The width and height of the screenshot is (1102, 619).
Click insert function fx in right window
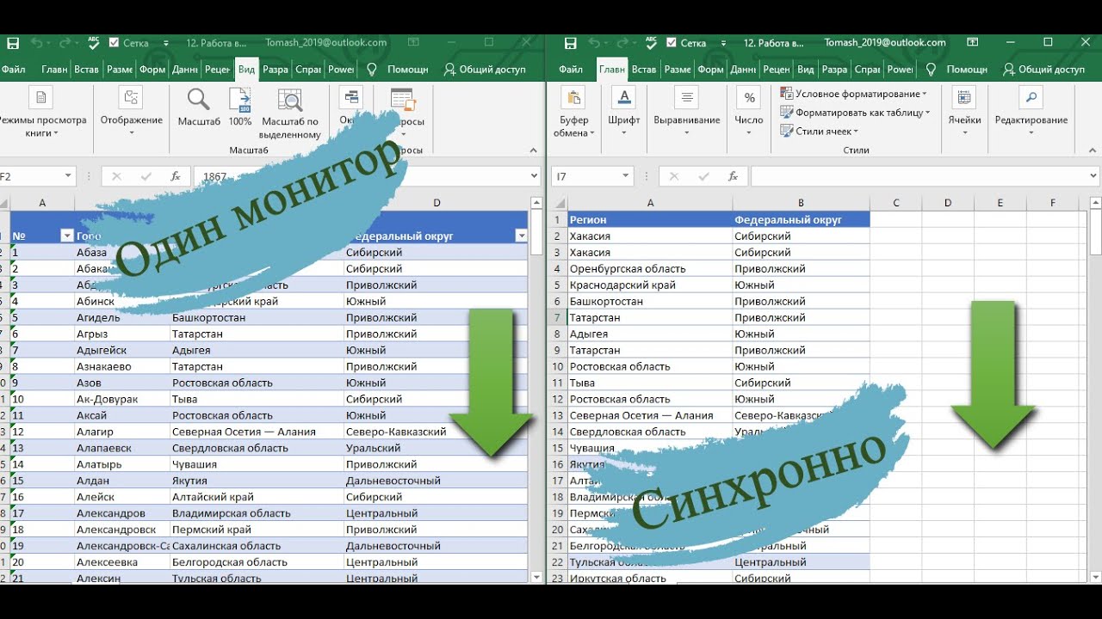click(x=734, y=176)
